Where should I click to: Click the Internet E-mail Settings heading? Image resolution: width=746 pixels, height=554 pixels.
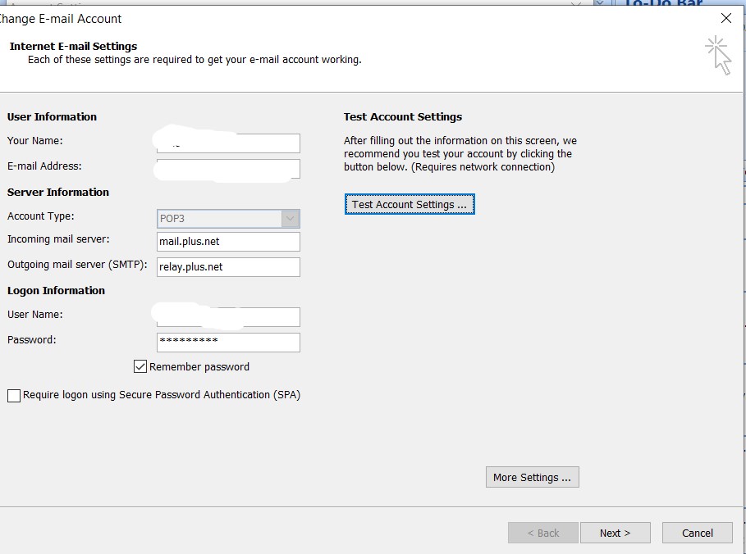tap(73, 46)
